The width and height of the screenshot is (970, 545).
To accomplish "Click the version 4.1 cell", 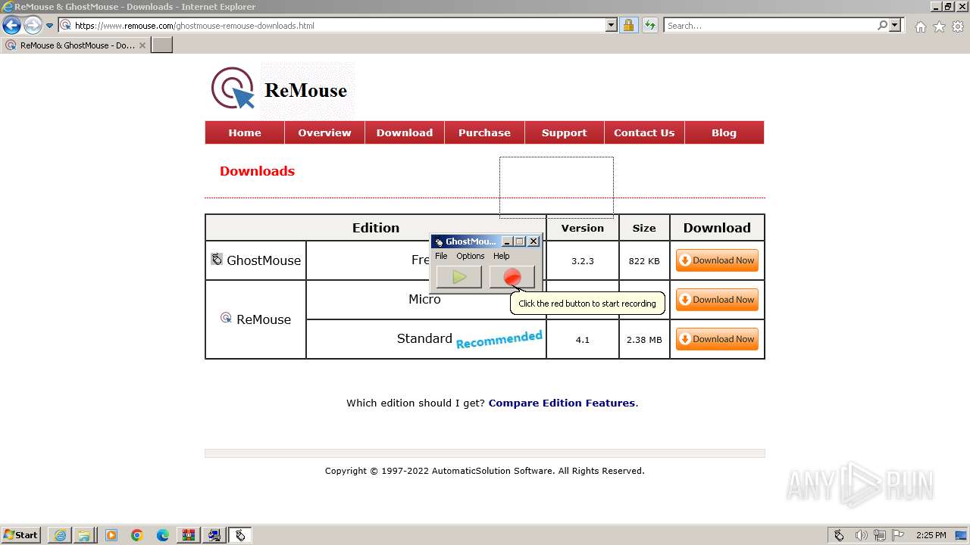I will click(x=582, y=339).
